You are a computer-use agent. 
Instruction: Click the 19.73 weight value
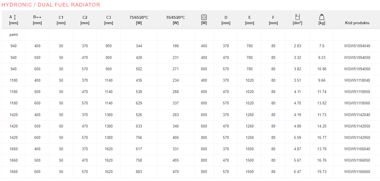pos(322,172)
